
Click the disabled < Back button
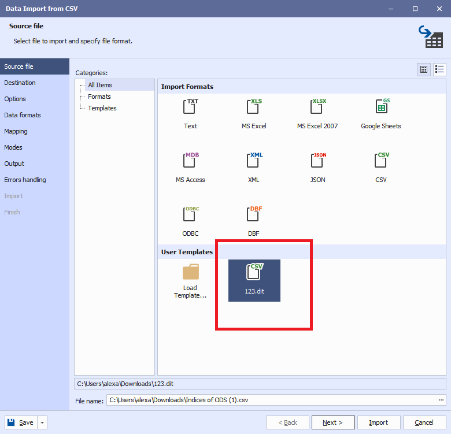(287, 422)
